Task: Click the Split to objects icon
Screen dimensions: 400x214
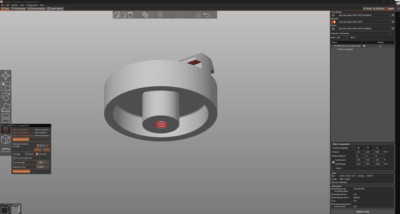Action: [x=175, y=15]
